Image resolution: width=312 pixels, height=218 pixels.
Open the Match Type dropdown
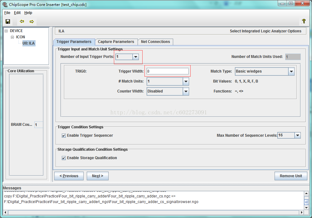pyautogui.click(x=291, y=72)
